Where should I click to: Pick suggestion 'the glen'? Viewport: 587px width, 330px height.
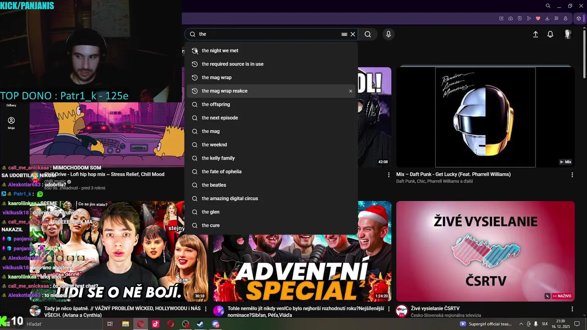271,212
